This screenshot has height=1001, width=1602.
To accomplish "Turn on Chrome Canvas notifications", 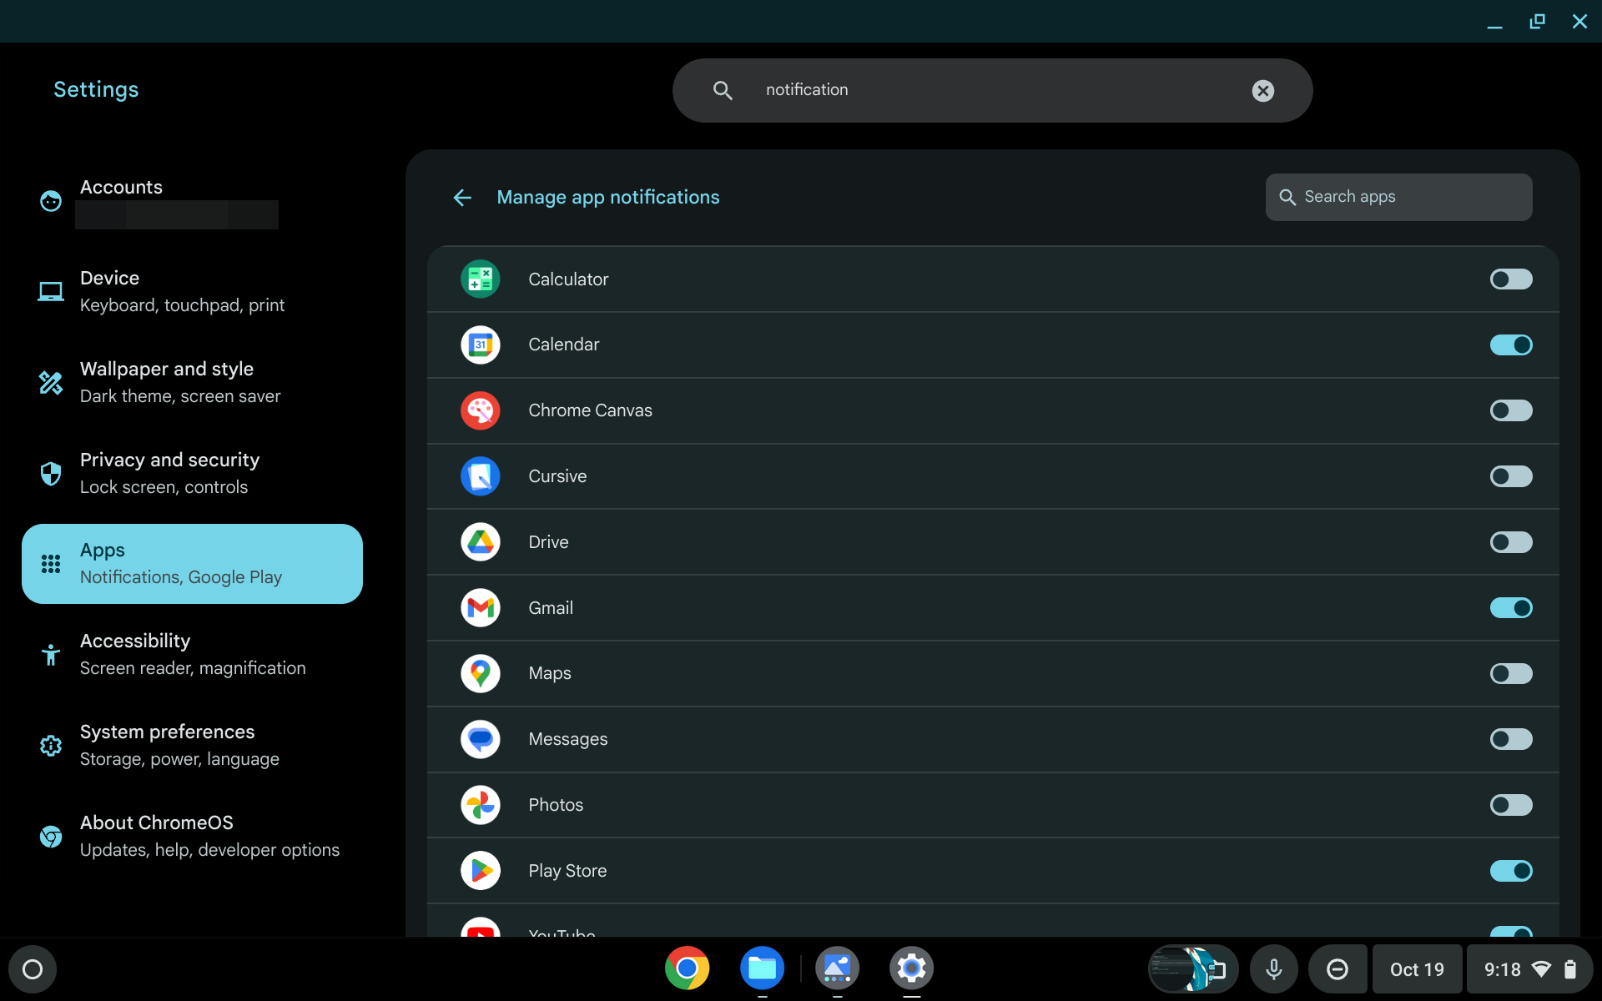I will 1511,410.
